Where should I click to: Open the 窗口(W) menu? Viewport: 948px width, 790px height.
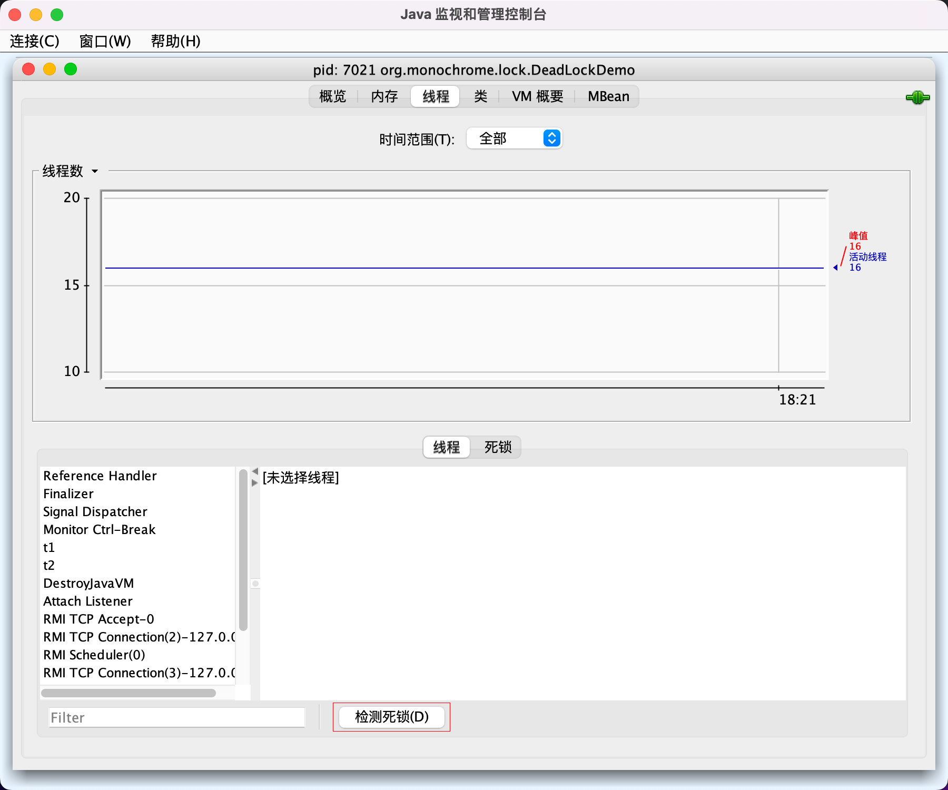point(105,41)
